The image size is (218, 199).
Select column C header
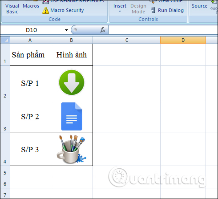126,40
